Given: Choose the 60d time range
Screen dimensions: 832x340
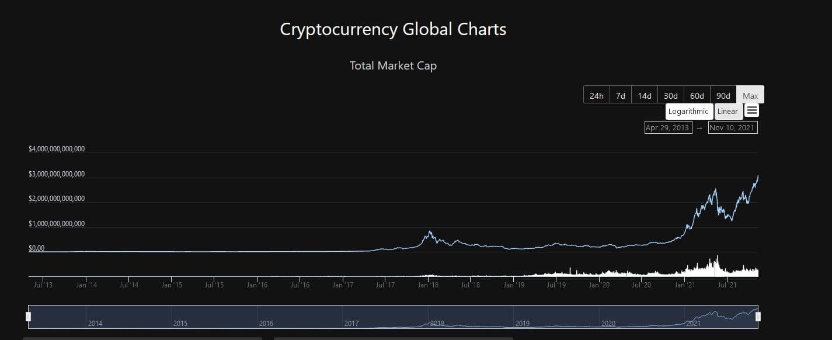Looking at the screenshot, I should [x=697, y=95].
